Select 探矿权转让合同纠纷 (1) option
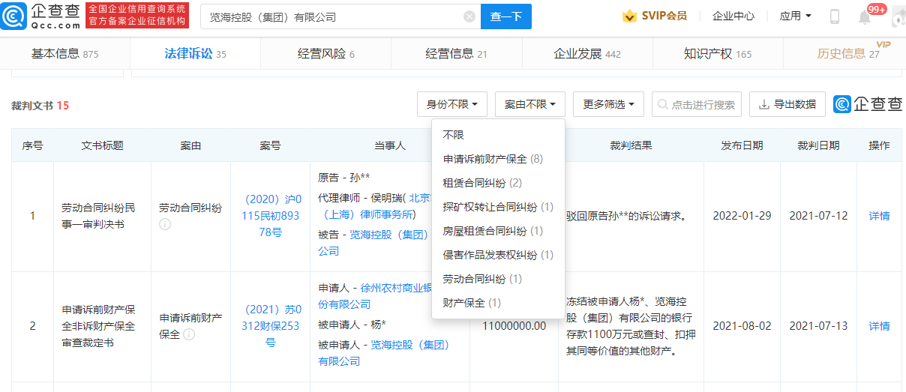The image size is (906, 392). tap(498, 207)
